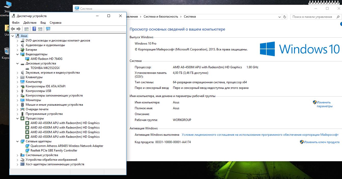This screenshot has width=342, height=179.
Task: Select the Хост-адаптеры запоминающих устройств icon
Action: pos(22,164)
